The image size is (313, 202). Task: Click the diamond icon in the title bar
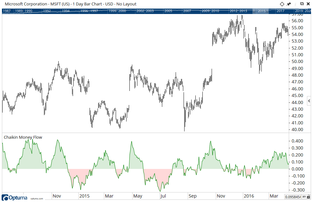(x=282, y=4)
